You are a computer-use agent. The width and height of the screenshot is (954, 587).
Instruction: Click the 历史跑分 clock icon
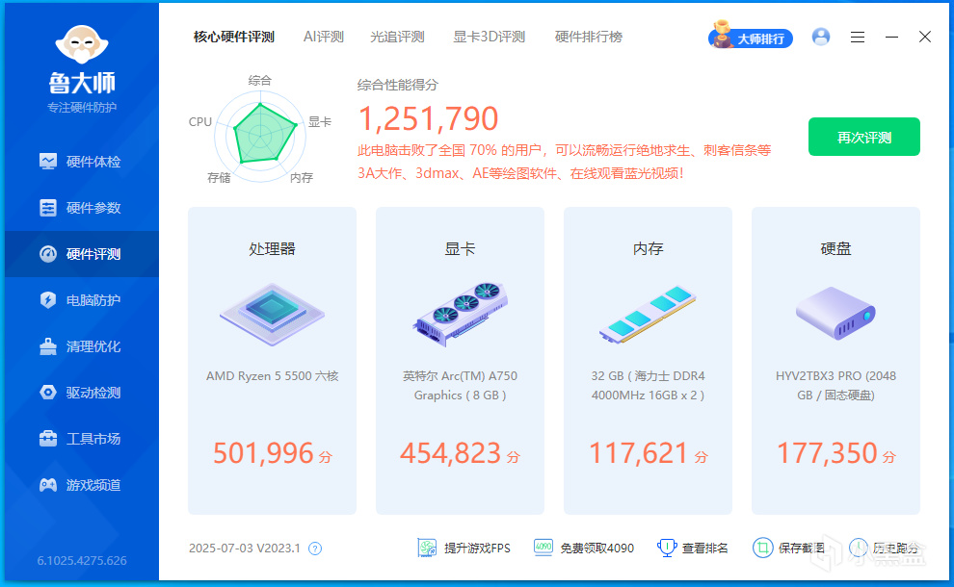858,549
